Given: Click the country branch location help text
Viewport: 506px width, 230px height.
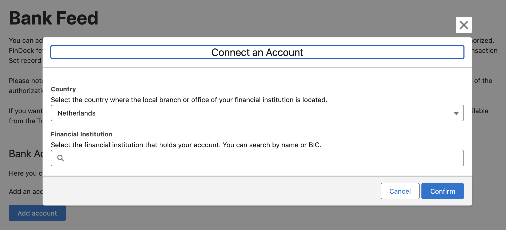Looking at the screenshot, I should click(x=189, y=100).
